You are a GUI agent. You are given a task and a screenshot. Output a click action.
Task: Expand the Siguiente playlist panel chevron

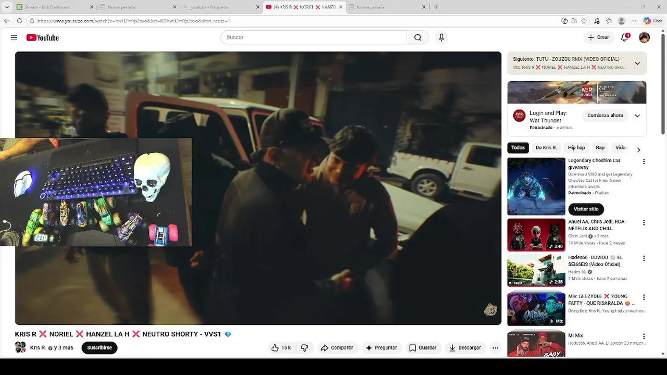click(x=637, y=64)
